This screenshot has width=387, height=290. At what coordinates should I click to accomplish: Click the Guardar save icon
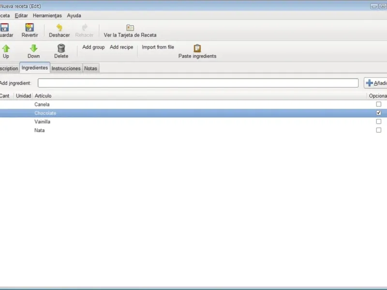pyautogui.click(x=4, y=28)
